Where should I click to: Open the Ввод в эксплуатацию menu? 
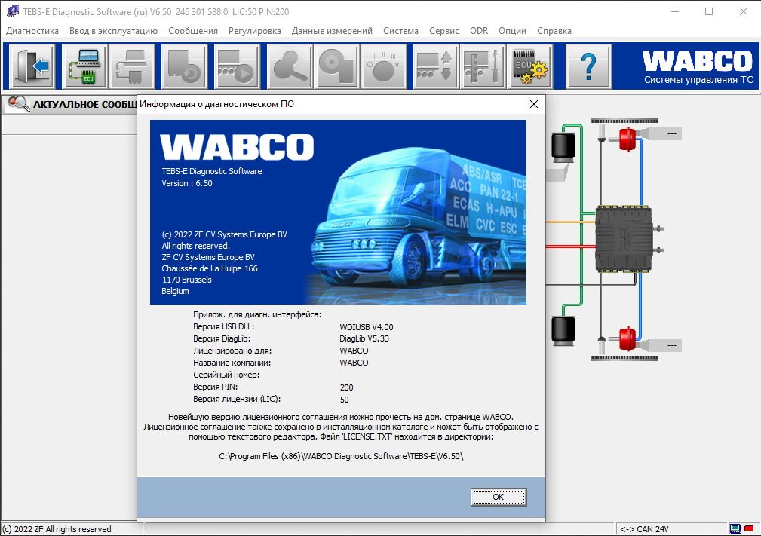(x=113, y=31)
